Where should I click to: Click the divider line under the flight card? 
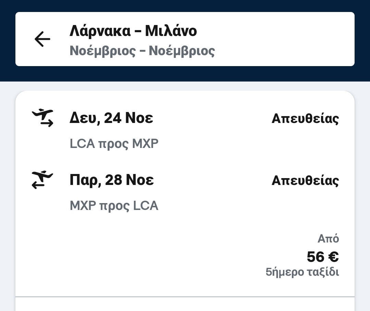coord(185,297)
